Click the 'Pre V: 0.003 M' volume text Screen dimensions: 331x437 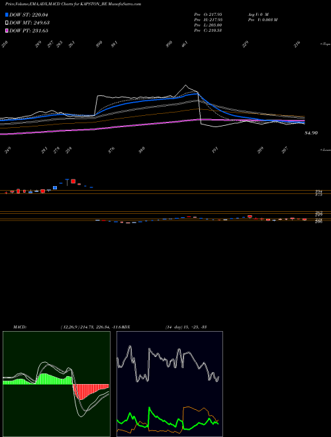[x=263, y=20]
